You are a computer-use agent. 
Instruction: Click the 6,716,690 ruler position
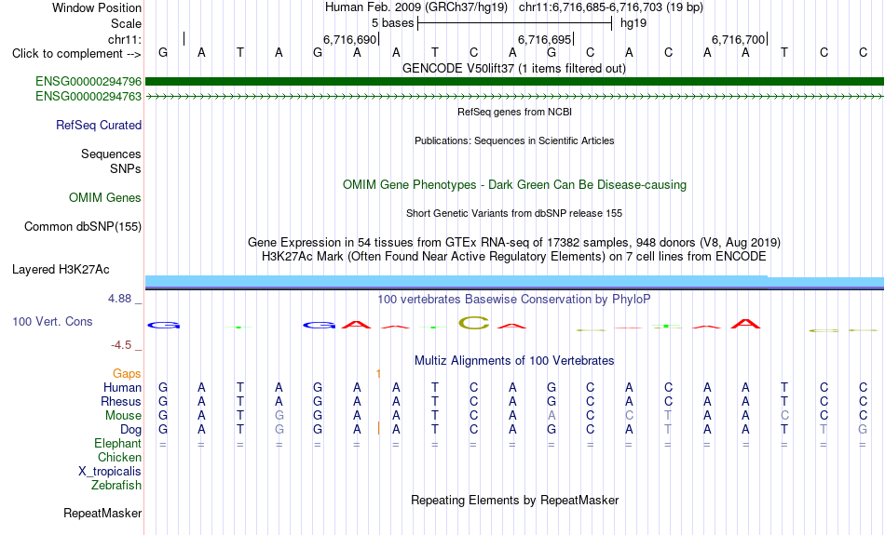[349, 39]
